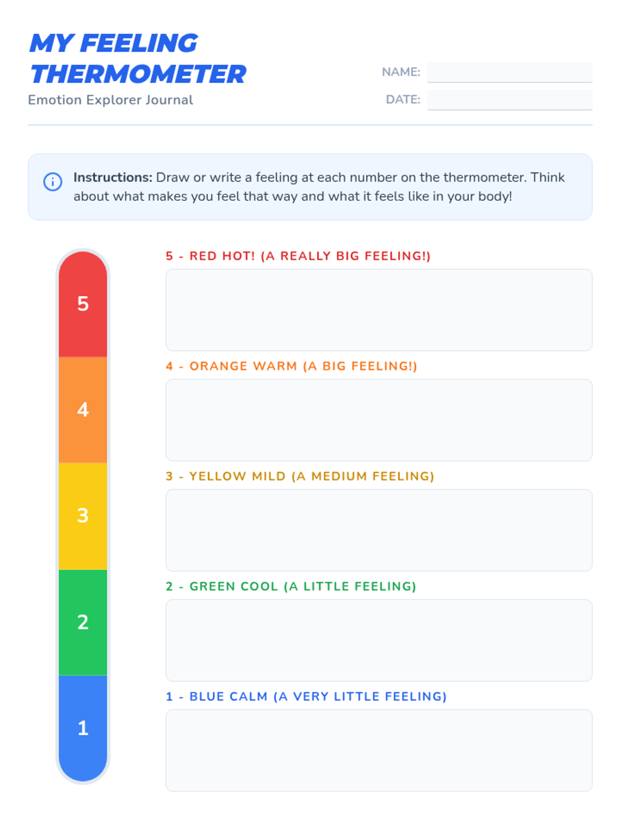The height and width of the screenshot is (826, 620).
Task: Click the info icon beside Instructions
Action: pyautogui.click(x=53, y=182)
